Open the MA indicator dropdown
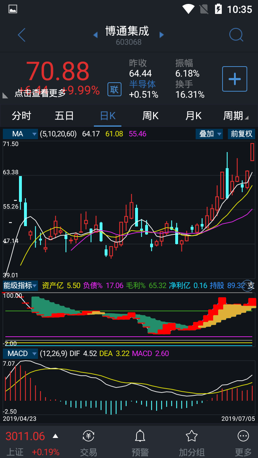 coord(20,134)
